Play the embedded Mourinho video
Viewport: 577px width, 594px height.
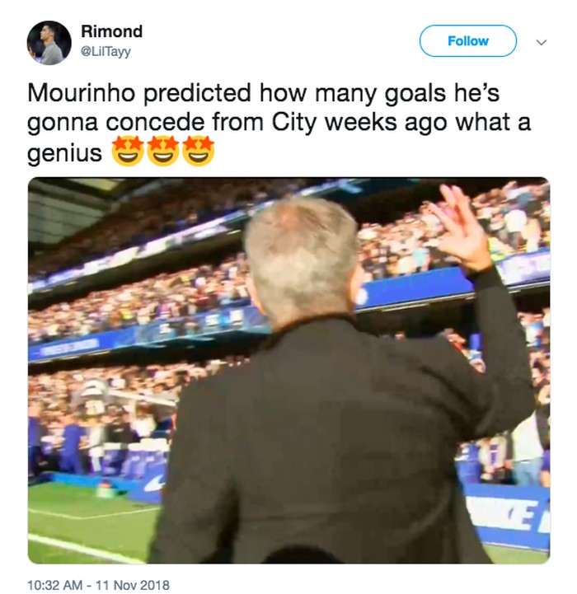point(288,371)
